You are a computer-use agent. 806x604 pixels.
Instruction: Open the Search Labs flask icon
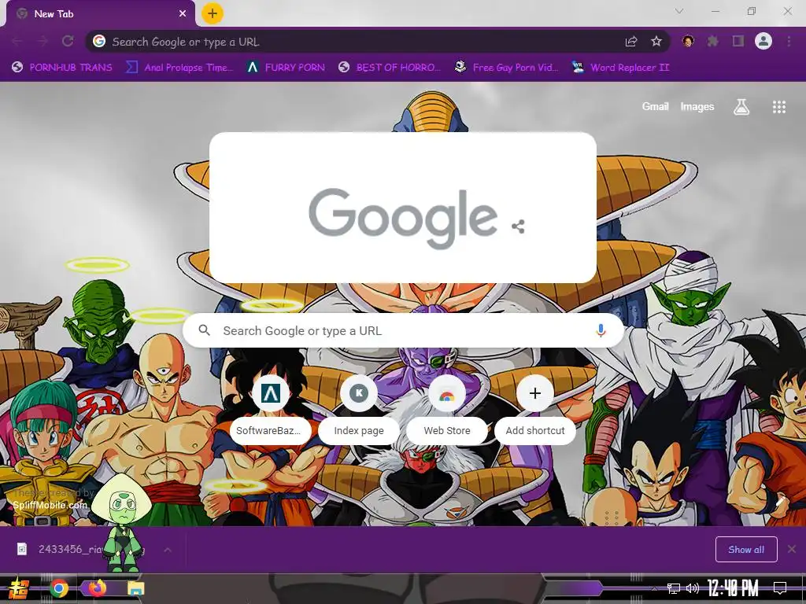coord(741,107)
